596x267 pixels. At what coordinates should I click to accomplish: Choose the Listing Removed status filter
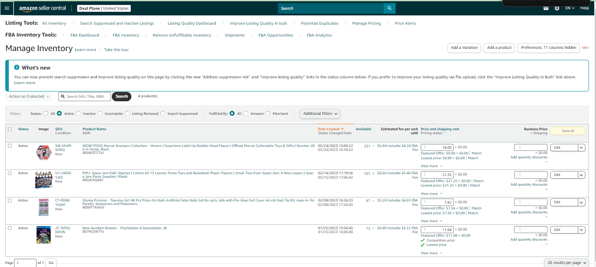(127, 113)
